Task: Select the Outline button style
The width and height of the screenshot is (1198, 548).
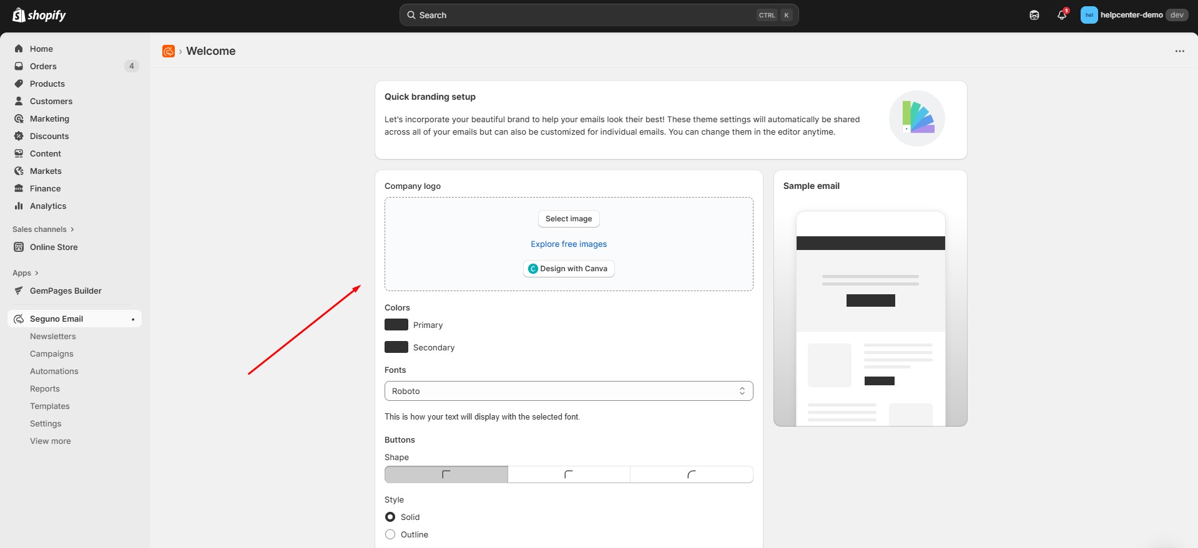Action: pos(390,534)
